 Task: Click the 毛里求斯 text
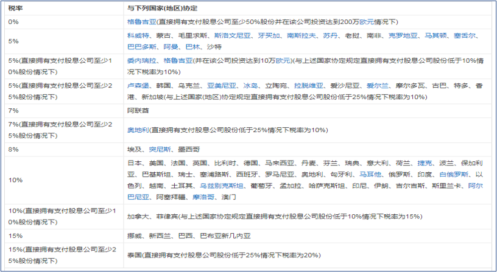192,35
